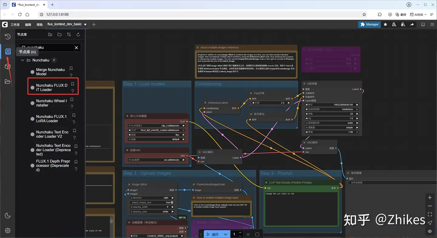Image resolution: width=437 pixels, height=238 pixels.
Task: Open help for FLUX.1 Depth Preprocessor
Action: pyautogui.click(x=76, y=169)
